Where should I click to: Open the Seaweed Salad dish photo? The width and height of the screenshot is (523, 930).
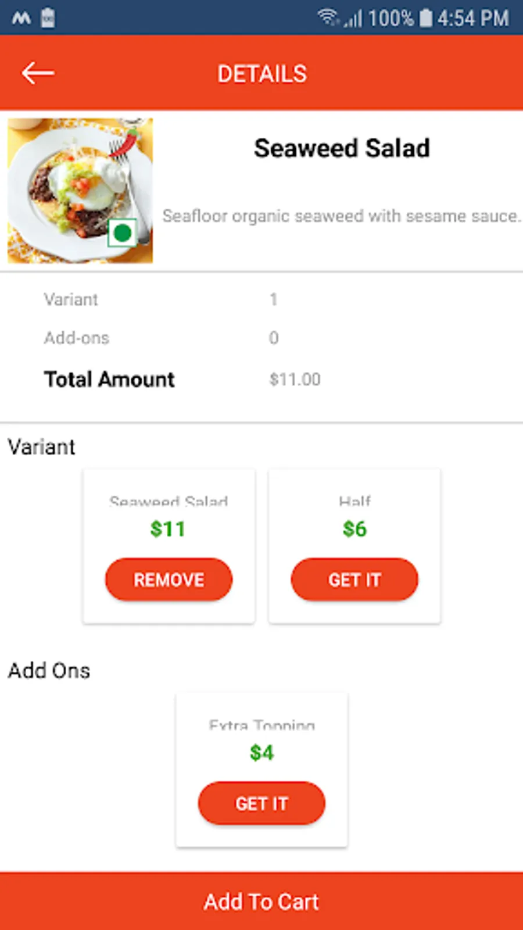(x=80, y=191)
